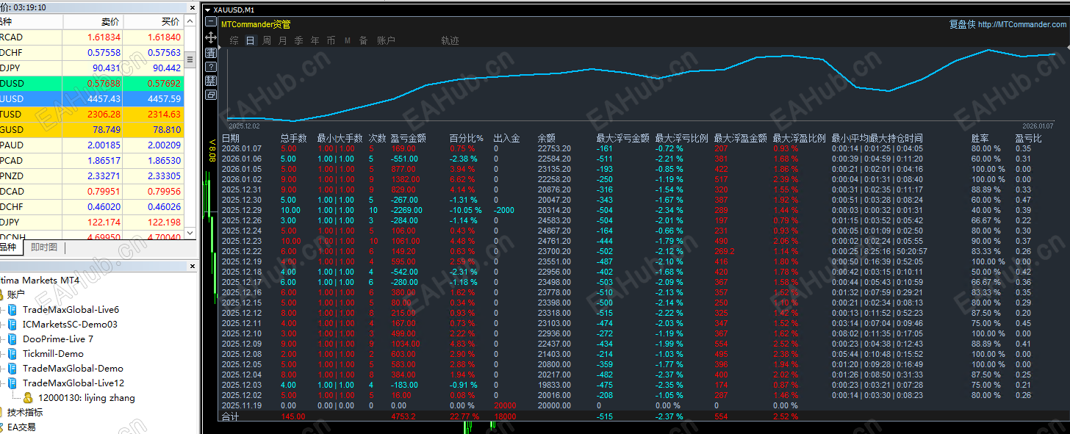Viewport: 1070px width, 434px height.
Task: Click the 账户 account button in toolbar
Action: (x=386, y=41)
